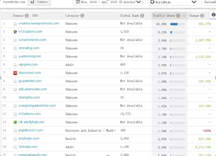Select the toysnkids.com site label
Viewport: 216px width, 156px height.
click(x=14, y=2)
